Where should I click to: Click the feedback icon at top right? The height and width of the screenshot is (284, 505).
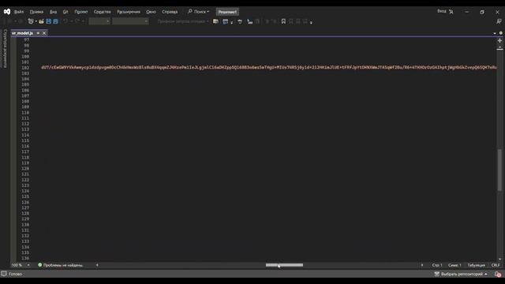(x=499, y=21)
